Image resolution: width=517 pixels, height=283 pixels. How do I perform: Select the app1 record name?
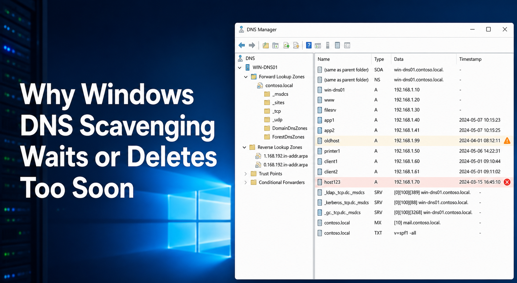point(329,120)
